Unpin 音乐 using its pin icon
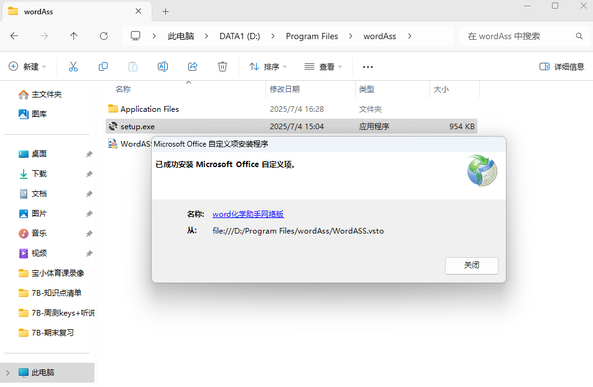Viewport: 593px width, 387px height. click(x=89, y=234)
